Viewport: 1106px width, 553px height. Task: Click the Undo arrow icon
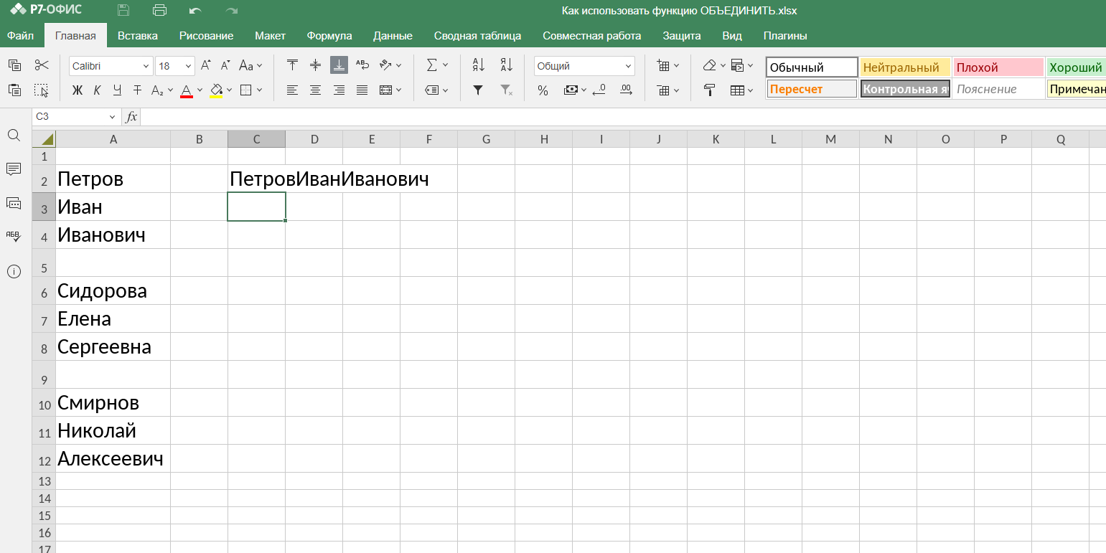[x=195, y=11]
